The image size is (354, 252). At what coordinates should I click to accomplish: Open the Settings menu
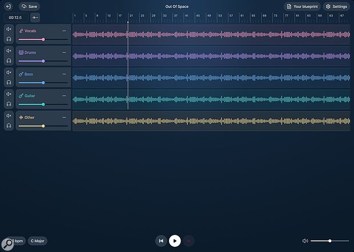point(336,6)
